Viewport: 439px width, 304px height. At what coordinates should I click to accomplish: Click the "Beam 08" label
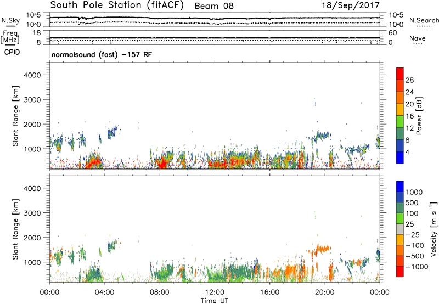click(x=214, y=6)
